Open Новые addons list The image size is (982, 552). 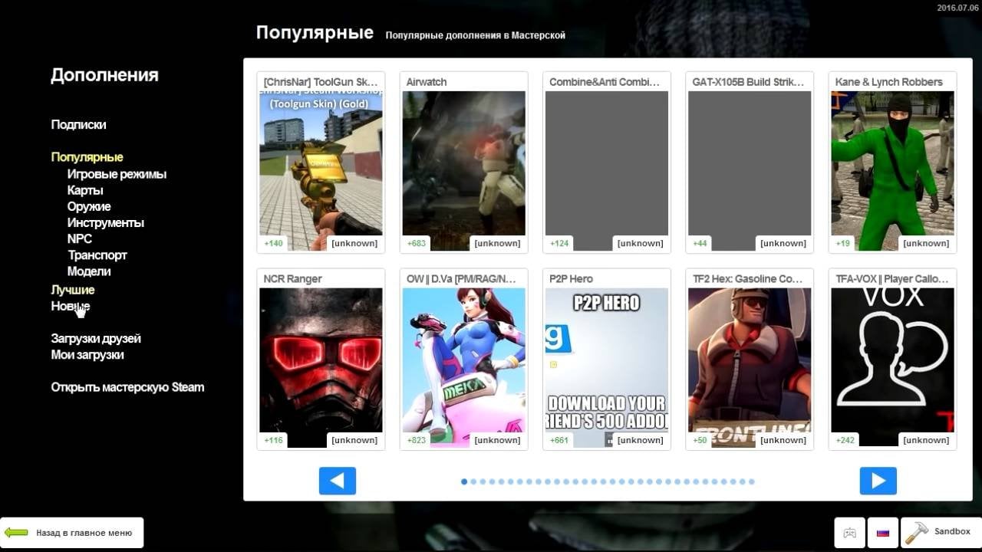point(71,306)
